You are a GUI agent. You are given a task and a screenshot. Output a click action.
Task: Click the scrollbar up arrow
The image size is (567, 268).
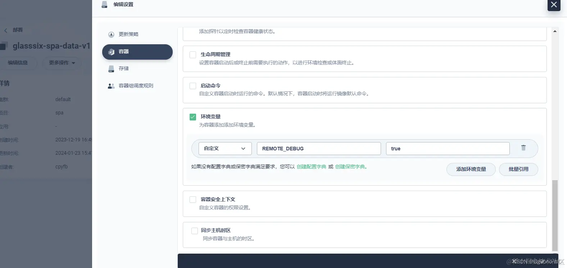(x=555, y=31)
